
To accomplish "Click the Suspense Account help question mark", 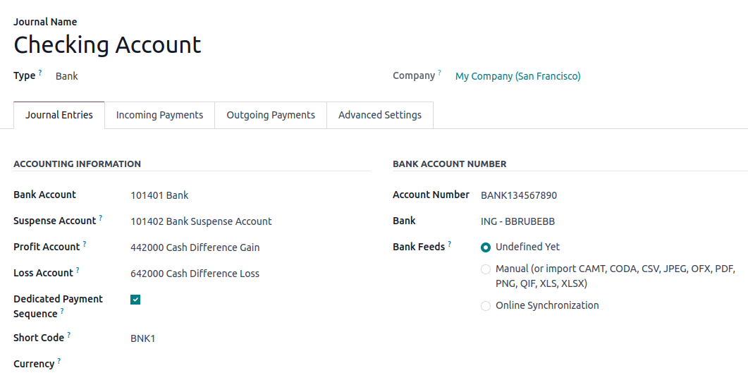I will [x=101, y=218].
